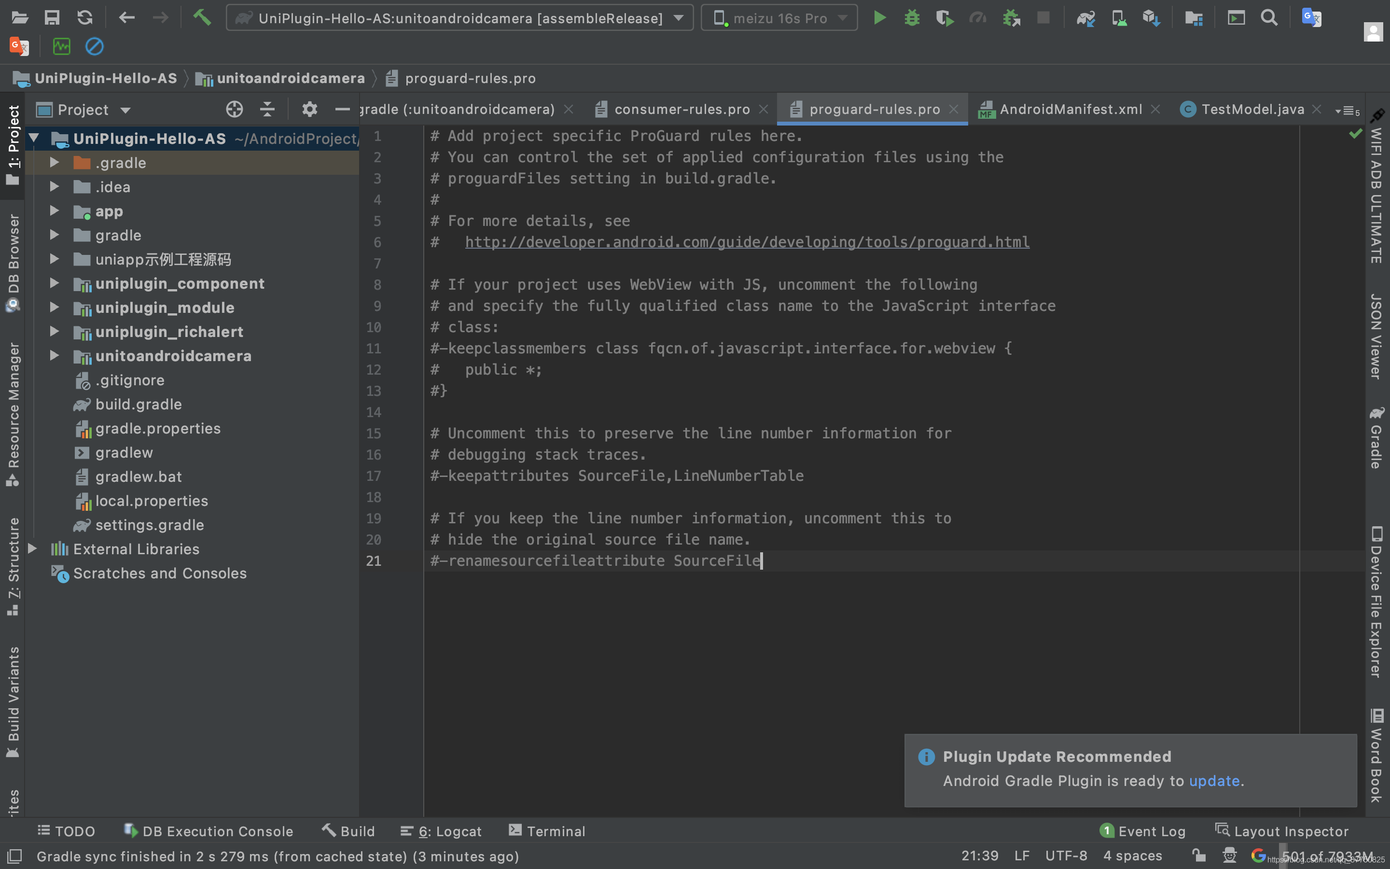Start debugging with the bug icon
The image size is (1390, 869).
(912, 18)
